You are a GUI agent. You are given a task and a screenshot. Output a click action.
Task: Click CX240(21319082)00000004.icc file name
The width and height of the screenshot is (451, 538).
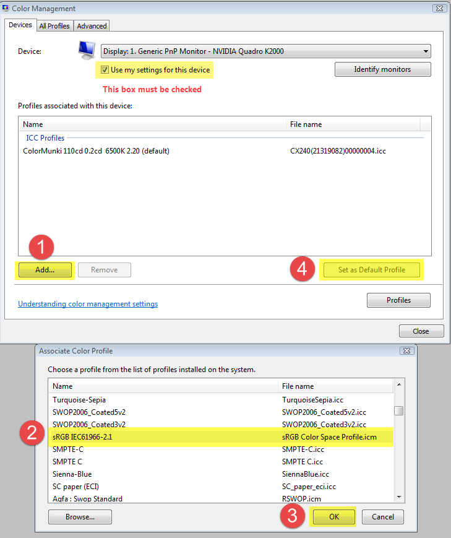338,151
